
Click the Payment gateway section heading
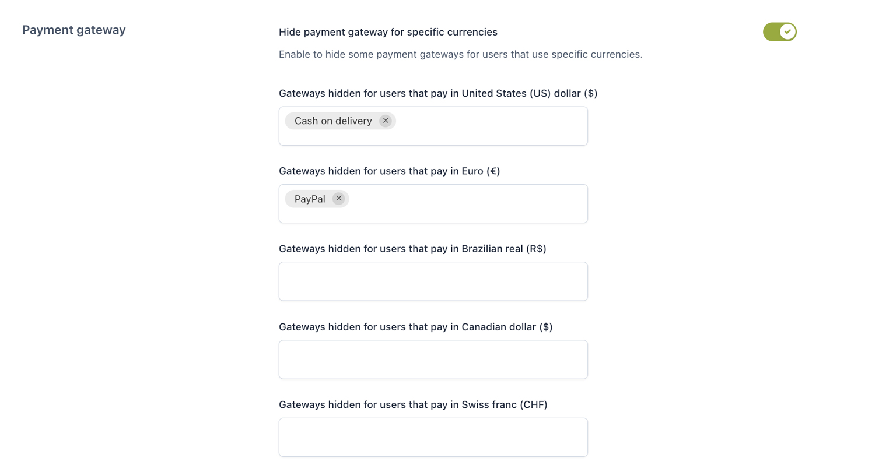74,30
